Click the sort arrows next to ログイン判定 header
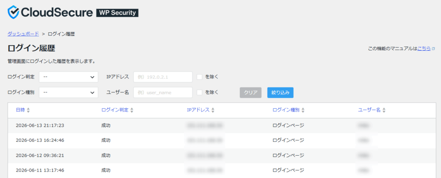This screenshot has height=178, width=441. pos(132,110)
